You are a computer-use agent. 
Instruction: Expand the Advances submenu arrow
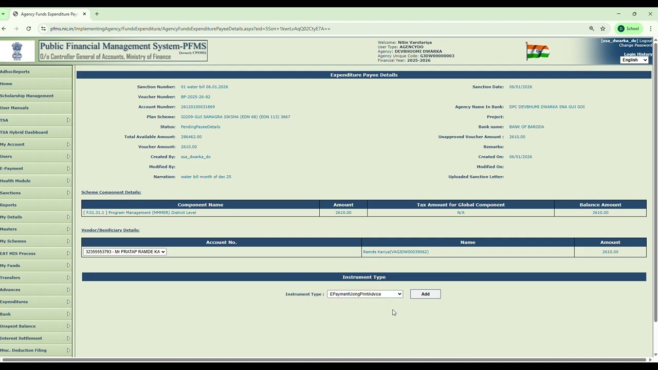(x=68, y=290)
